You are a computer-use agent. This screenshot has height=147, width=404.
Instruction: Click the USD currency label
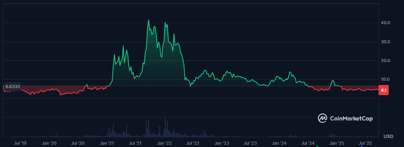388,136
